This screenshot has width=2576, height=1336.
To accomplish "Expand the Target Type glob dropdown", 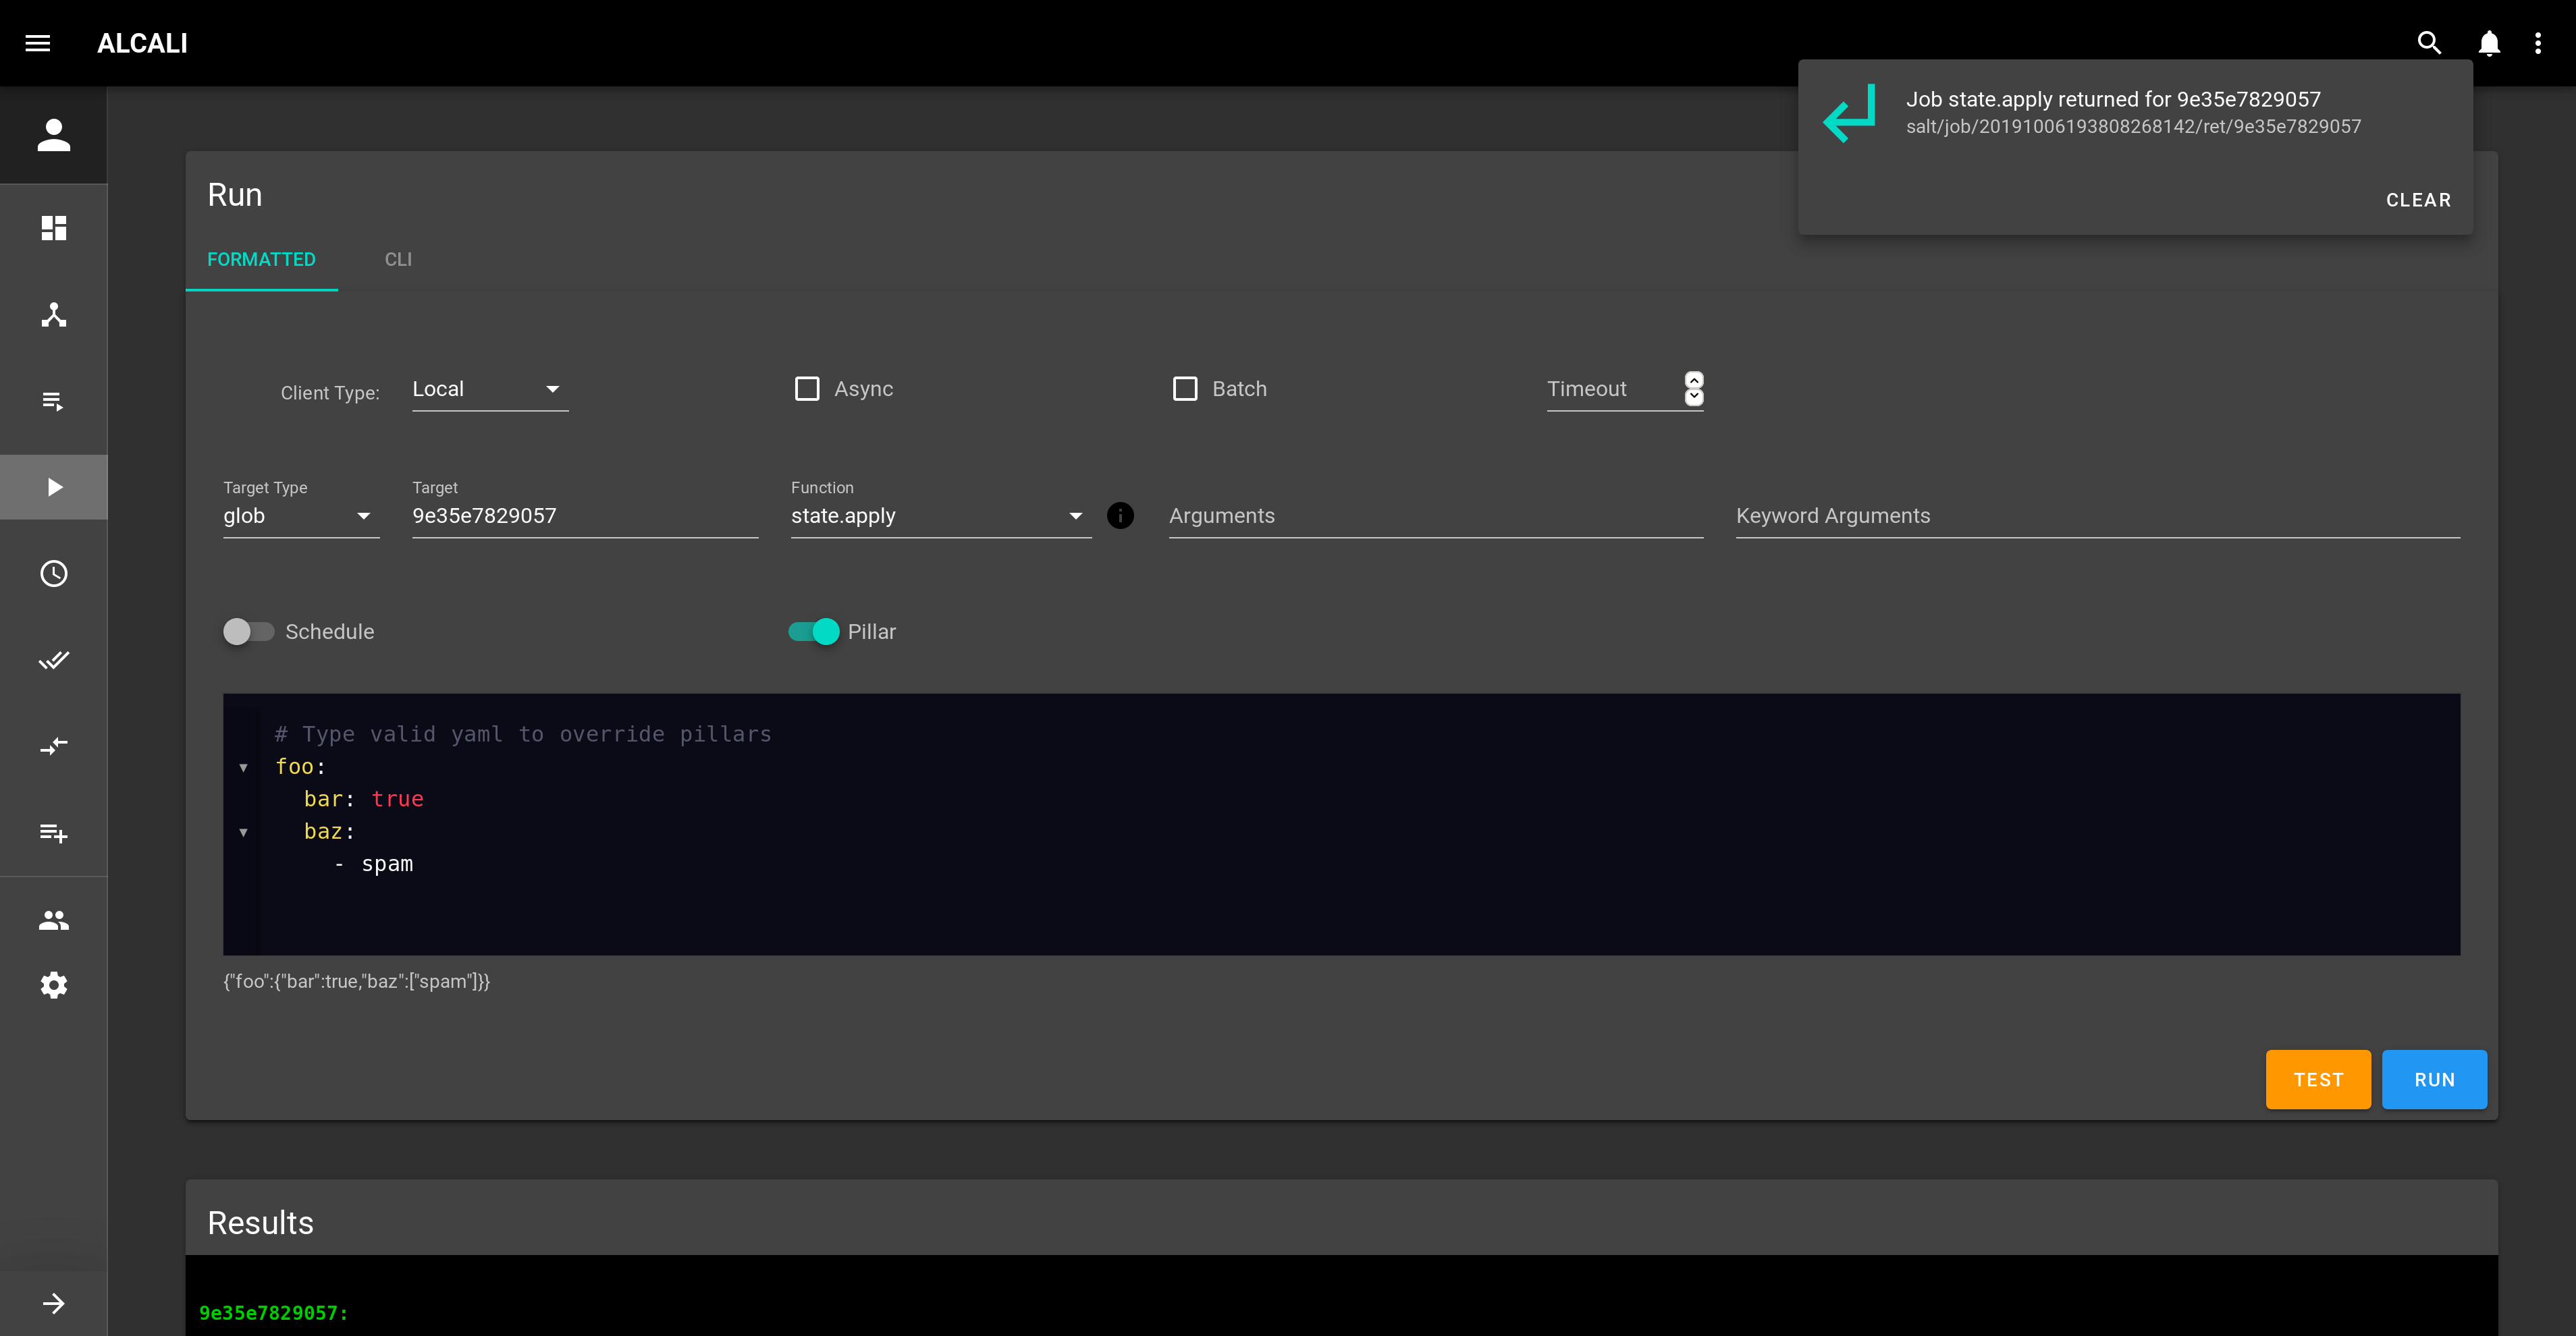I will point(365,516).
